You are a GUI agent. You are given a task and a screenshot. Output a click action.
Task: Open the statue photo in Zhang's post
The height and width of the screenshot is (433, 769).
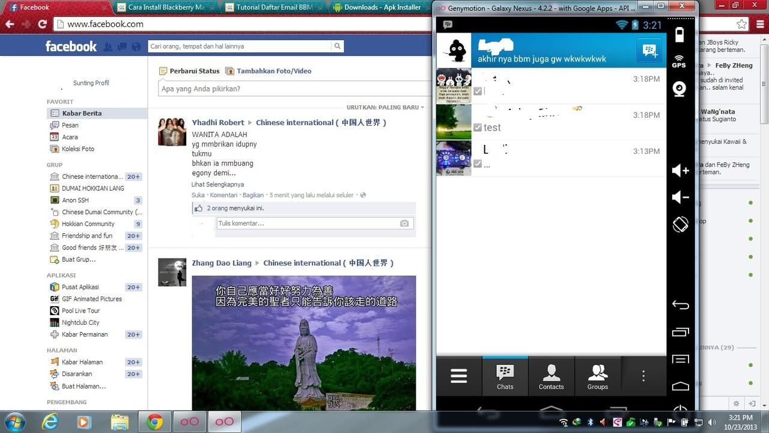(303, 343)
